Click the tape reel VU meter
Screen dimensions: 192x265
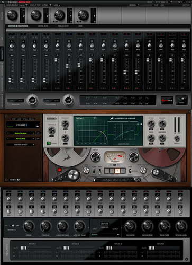115,157
